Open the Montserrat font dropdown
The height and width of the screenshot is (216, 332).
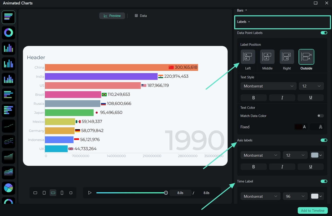pyautogui.click(x=268, y=86)
